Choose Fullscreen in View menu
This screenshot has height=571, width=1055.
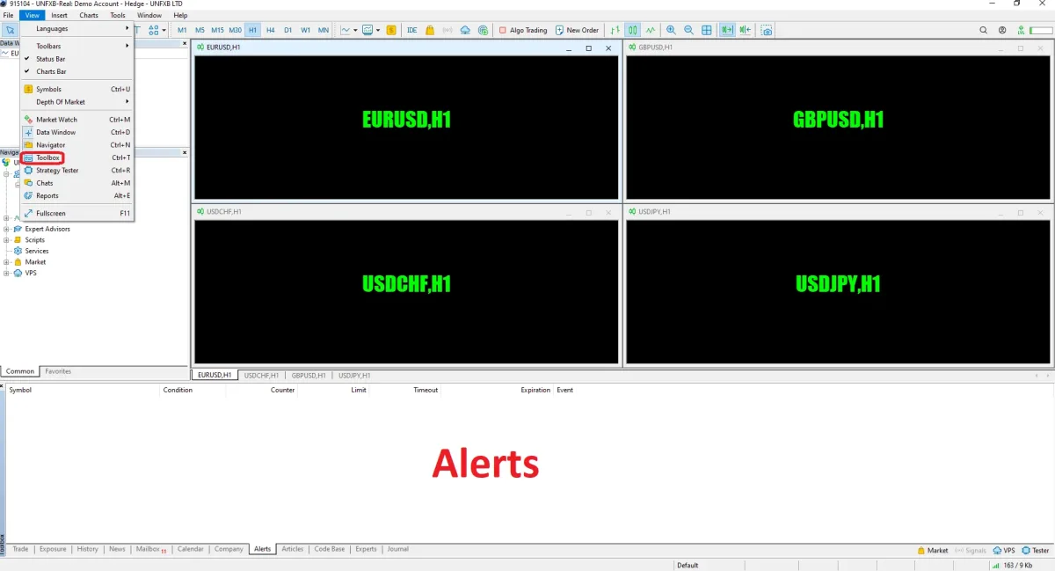point(77,213)
